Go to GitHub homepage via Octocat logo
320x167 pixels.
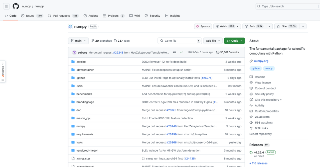[16, 6]
